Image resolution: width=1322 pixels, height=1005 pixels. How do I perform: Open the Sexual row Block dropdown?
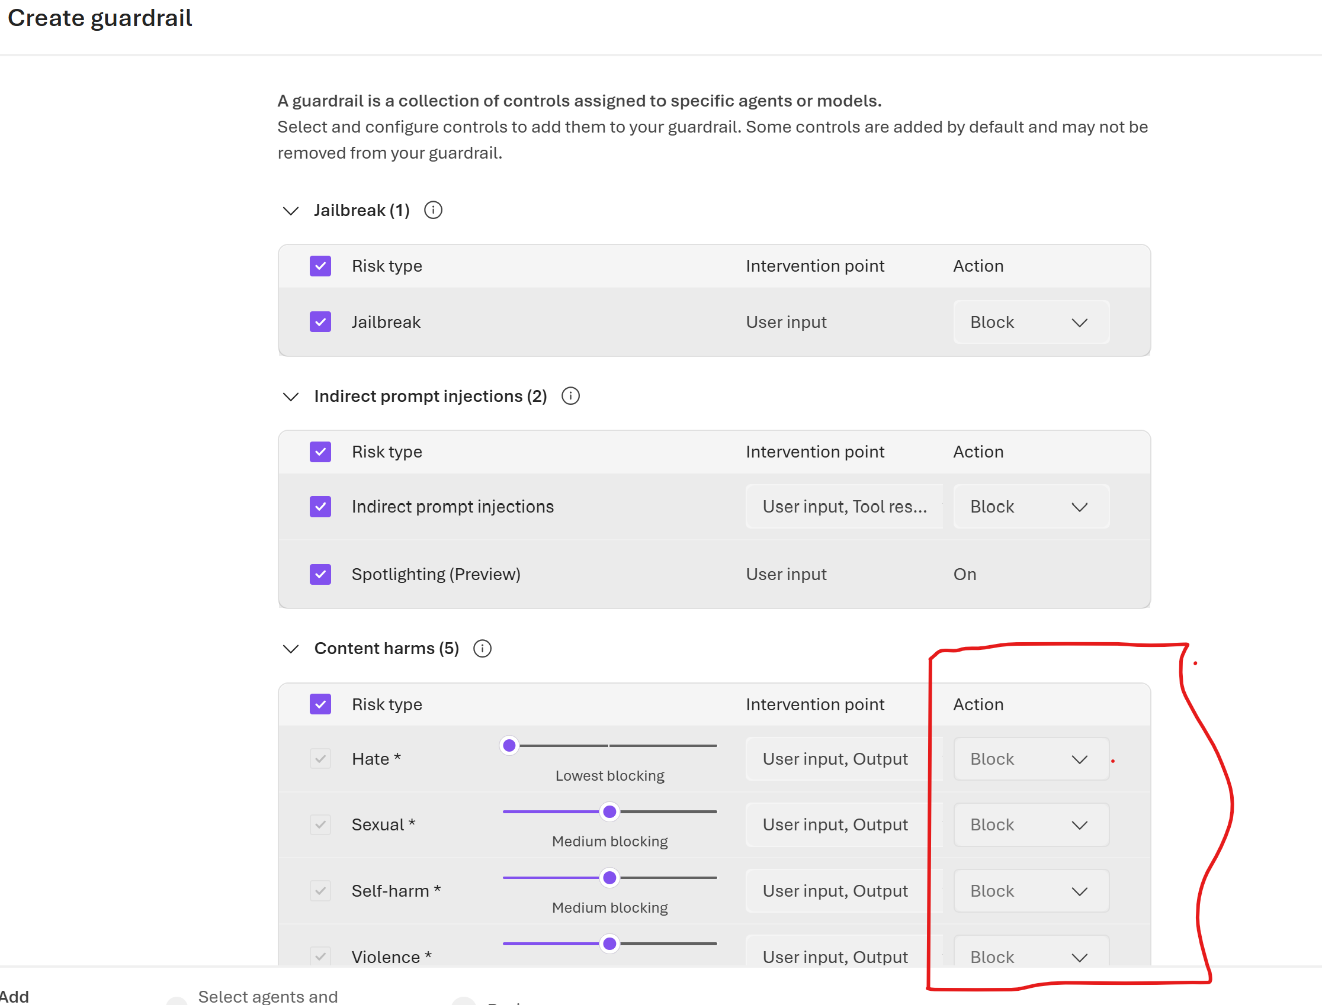coord(1031,825)
